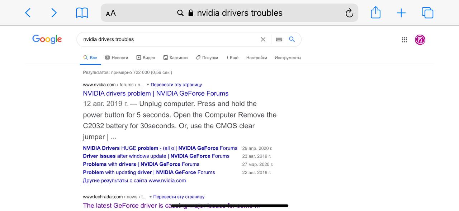The width and height of the screenshot is (459, 211).
Task: Expand the Ещё more menu
Action: (x=232, y=57)
